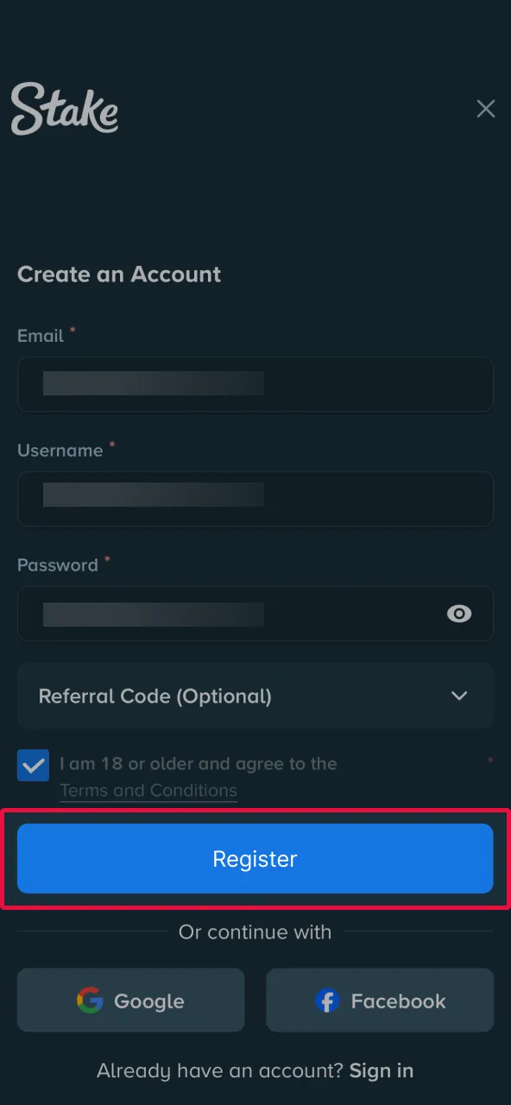Continue with Google
The image size is (511, 1105).
click(x=130, y=1001)
